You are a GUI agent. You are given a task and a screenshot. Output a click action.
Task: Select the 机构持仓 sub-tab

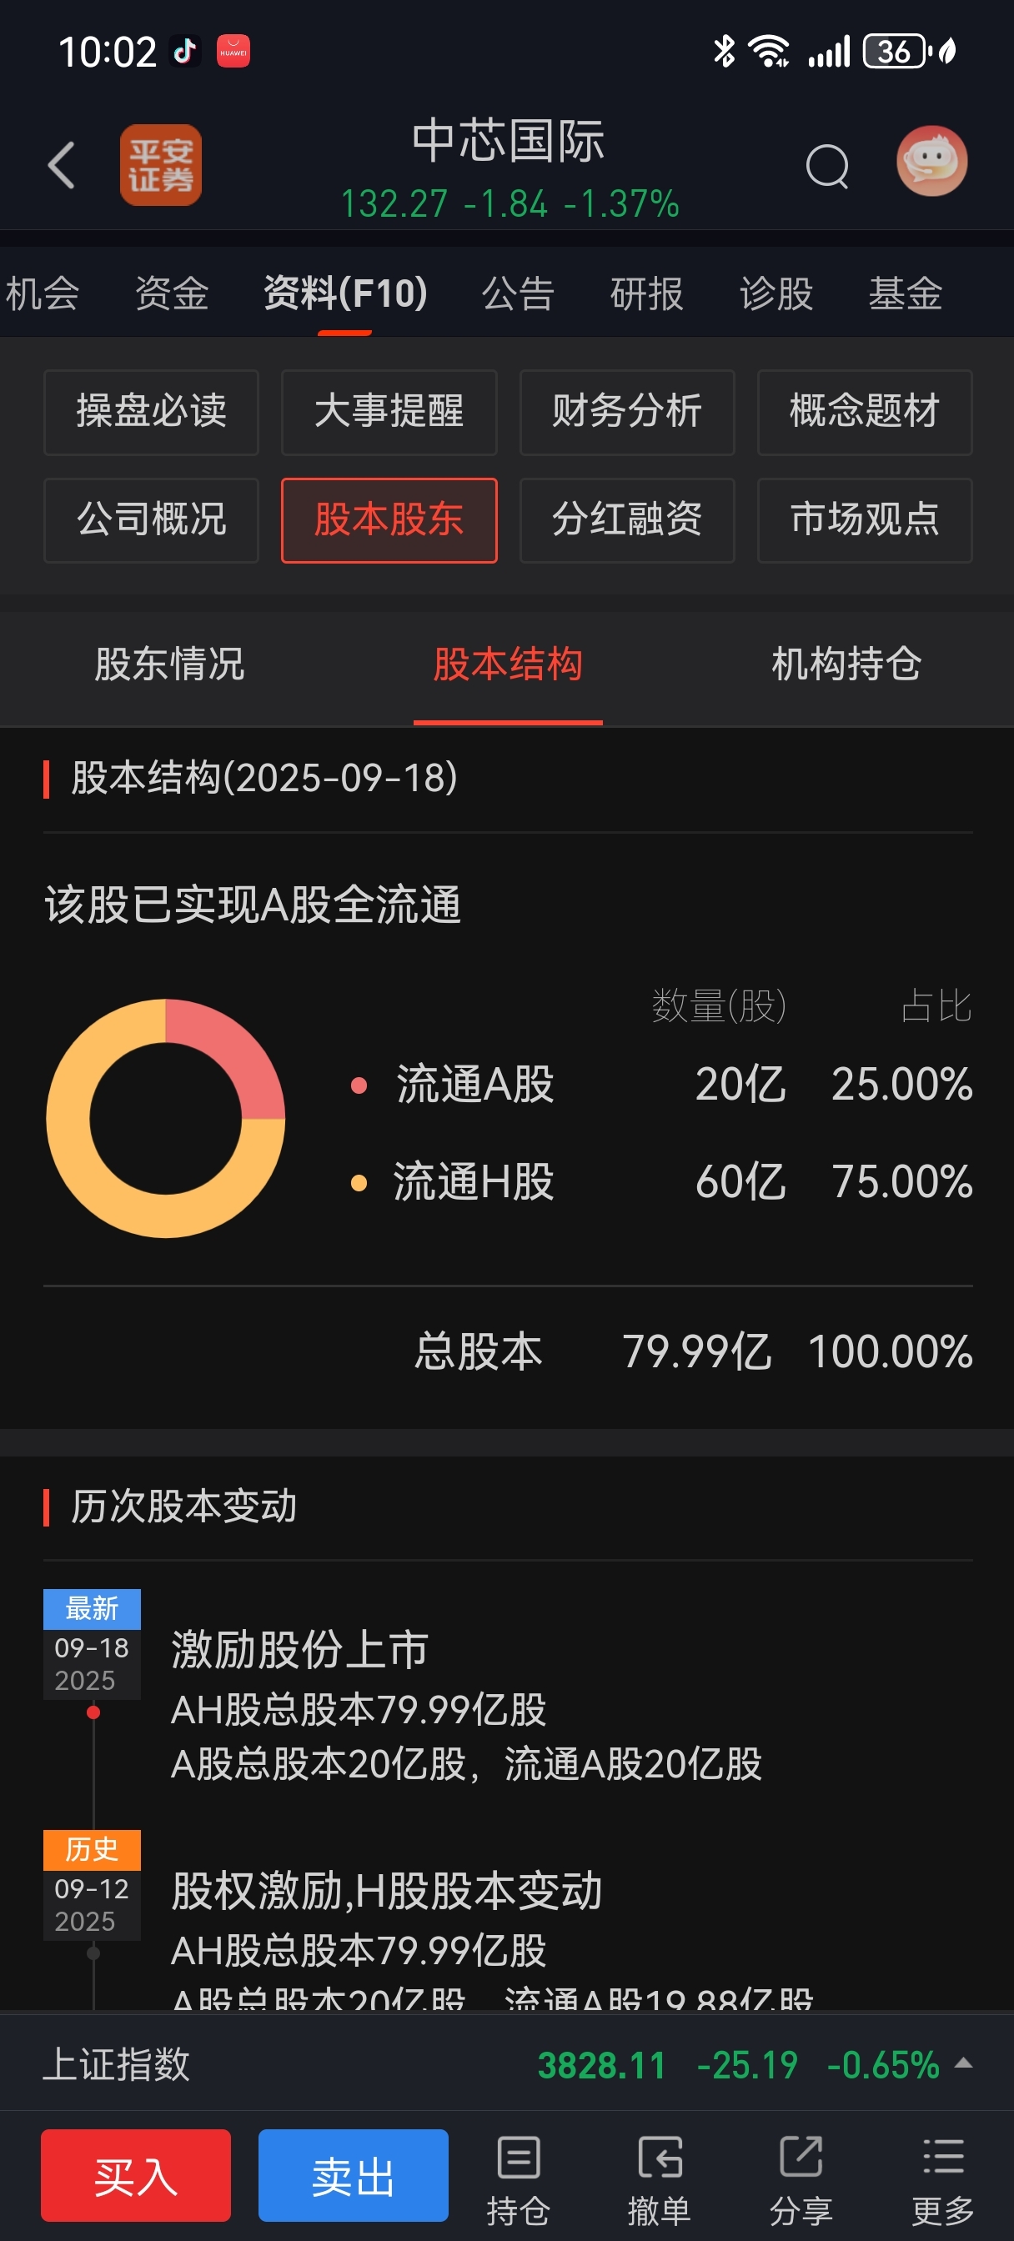coord(846,664)
